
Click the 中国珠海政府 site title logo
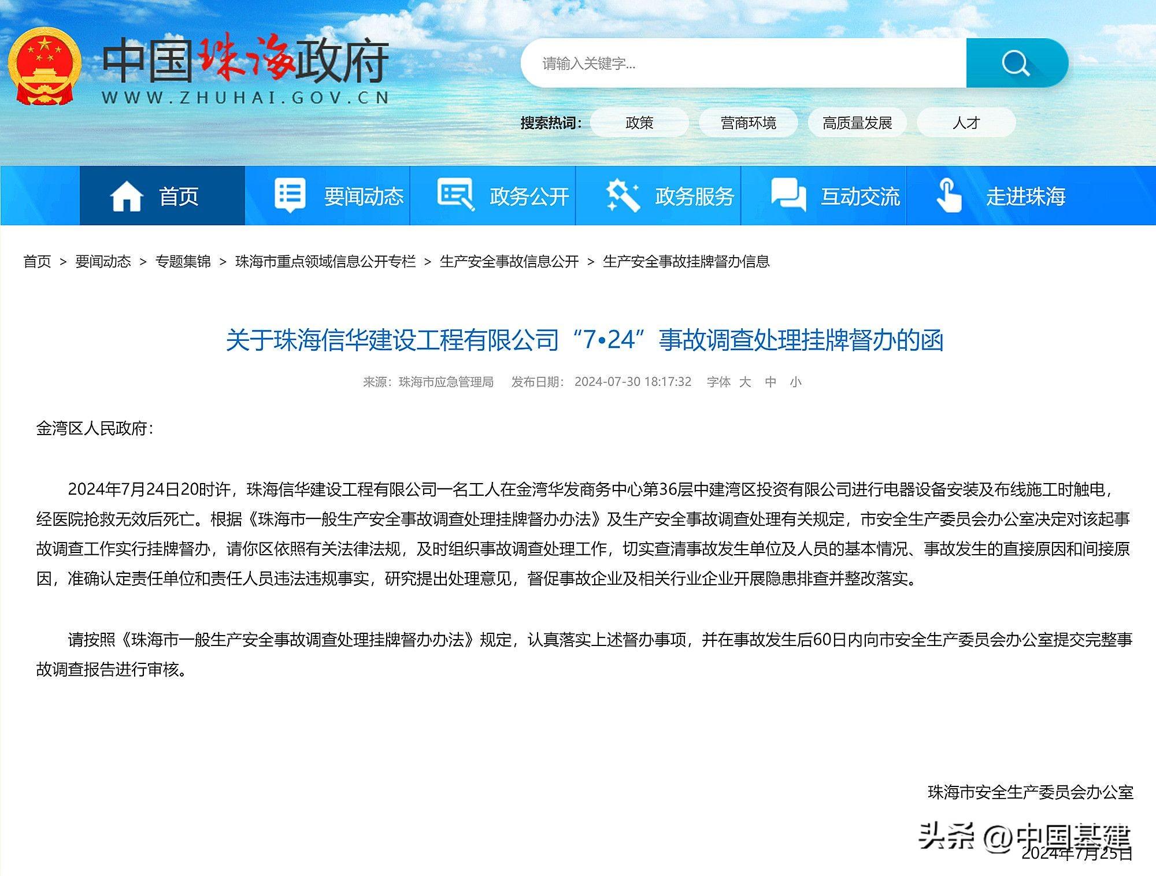coord(246,60)
